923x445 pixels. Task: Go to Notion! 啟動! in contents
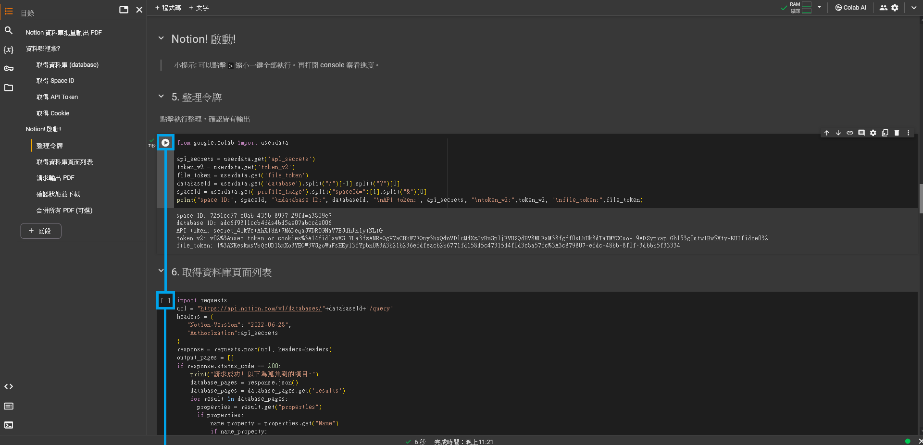pyautogui.click(x=43, y=129)
